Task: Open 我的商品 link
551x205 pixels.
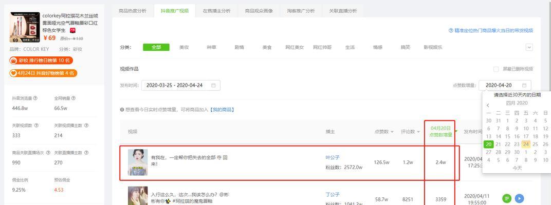Action: (x=222, y=110)
